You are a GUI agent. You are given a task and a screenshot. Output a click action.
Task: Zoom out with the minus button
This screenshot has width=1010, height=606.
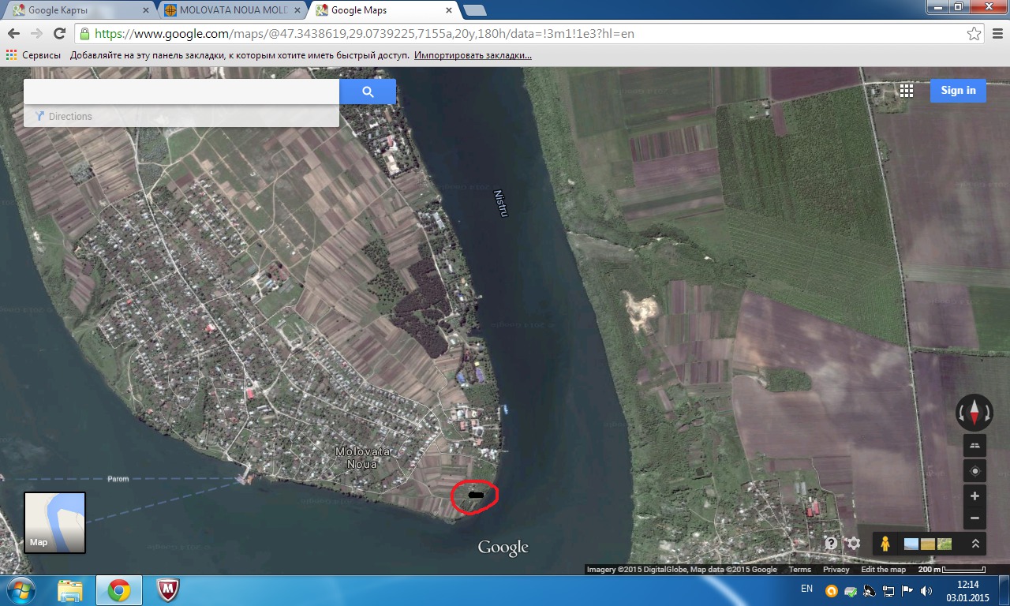(x=974, y=518)
